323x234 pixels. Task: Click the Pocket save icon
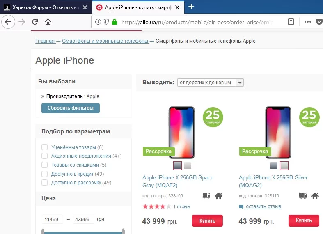click(x=319, y=22)
